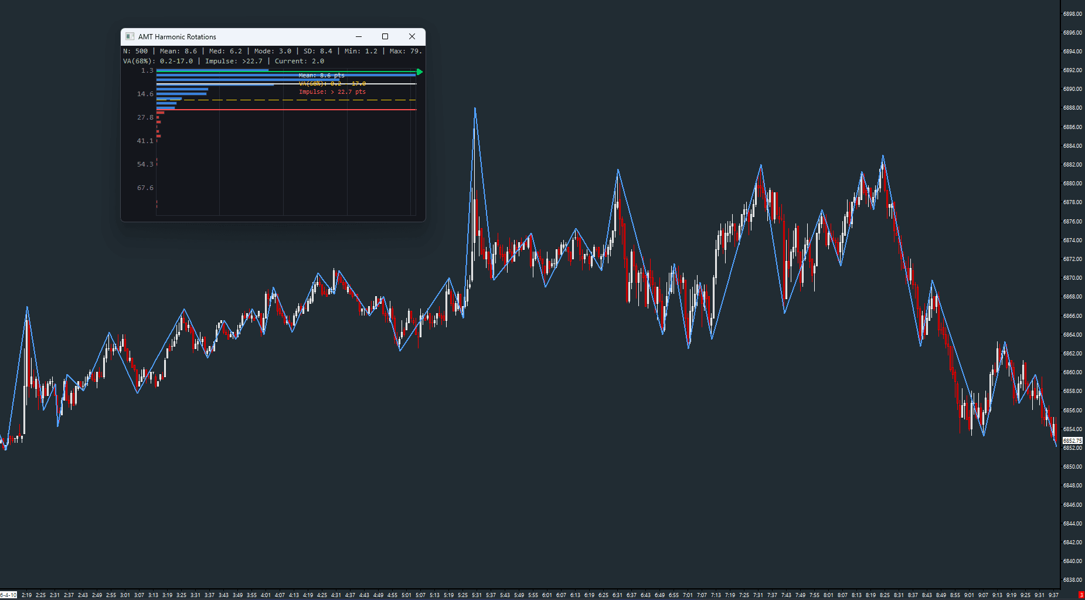1085x600 pixels.
Task: Click the 9:37 time label on time axis
Action: click(1053, 595)
